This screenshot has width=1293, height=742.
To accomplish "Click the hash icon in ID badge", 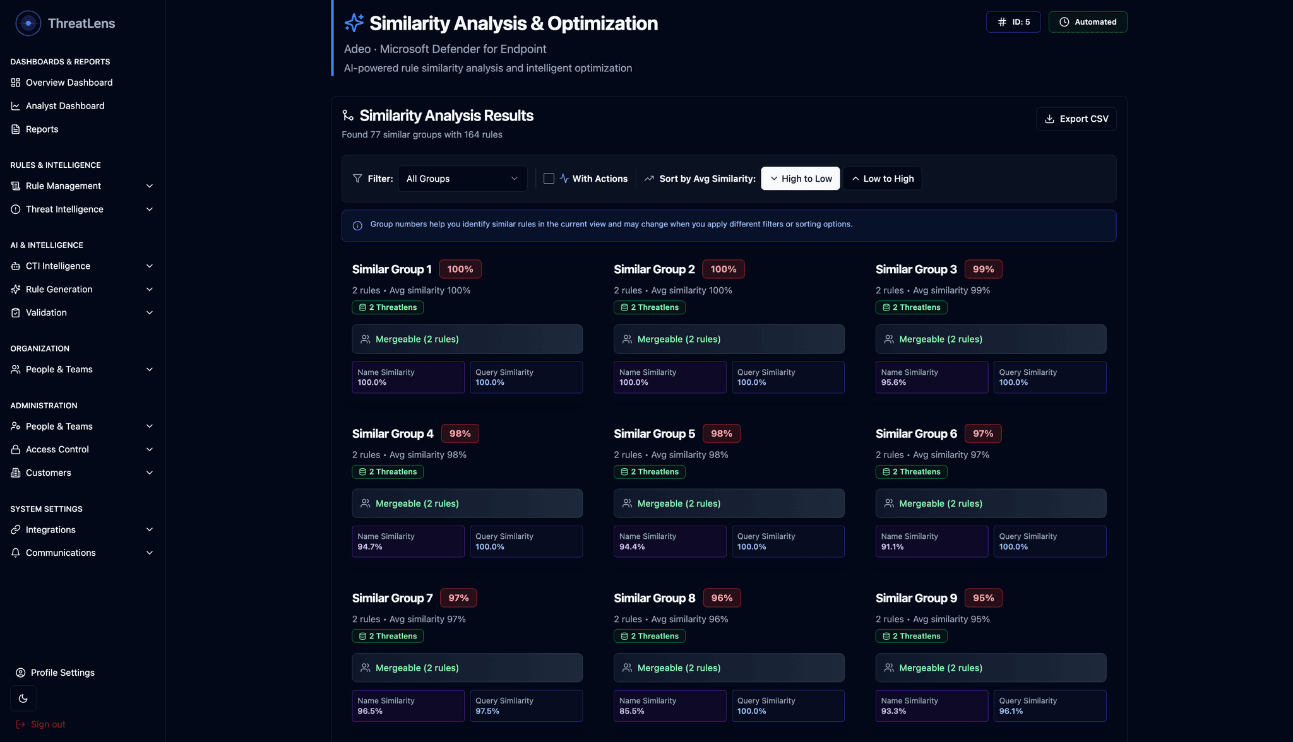I will pyautogui.click(x=1002, y=22).
